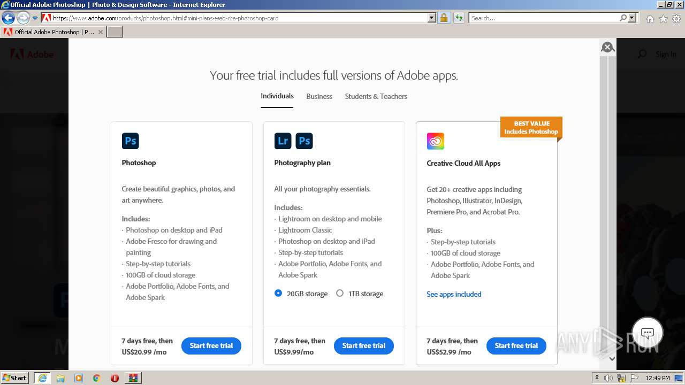
Task: Open Windows Start menu
Action: click(14, 378)
